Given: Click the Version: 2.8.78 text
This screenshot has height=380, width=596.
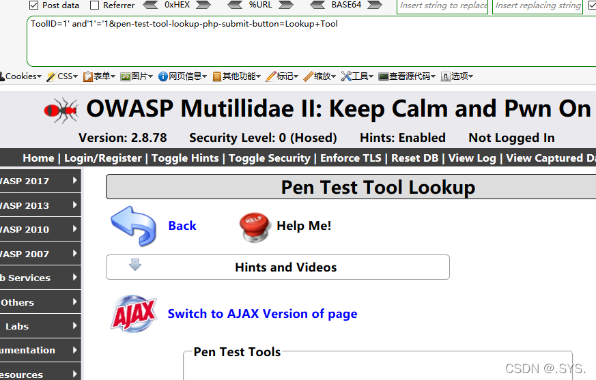Looking at the screenshot, I should point(122,138).
